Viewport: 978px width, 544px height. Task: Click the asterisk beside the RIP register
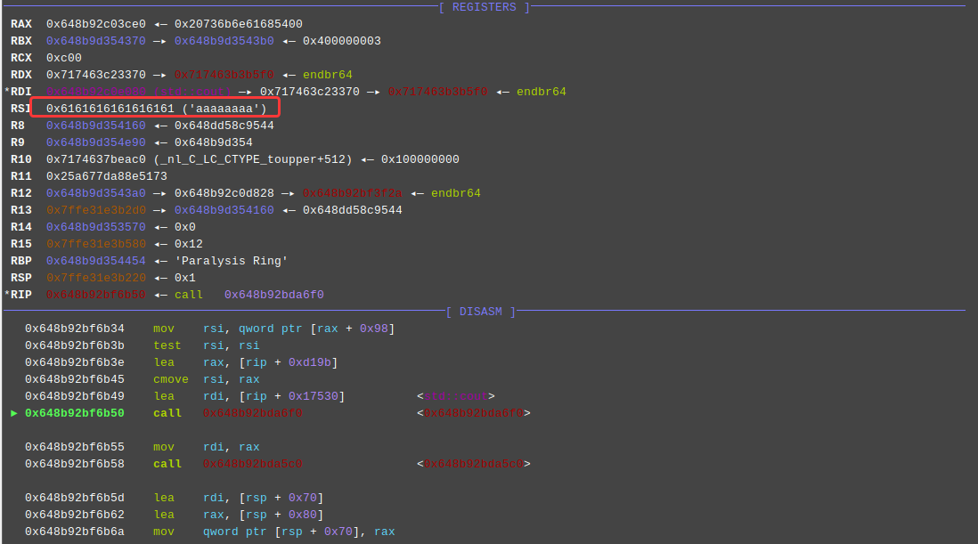(x=7, y=295)
